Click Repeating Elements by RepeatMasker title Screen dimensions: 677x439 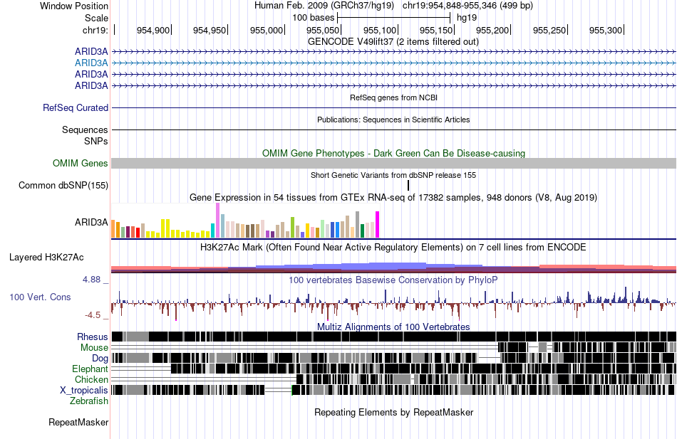pyautogui.click(x=394, y=413)
